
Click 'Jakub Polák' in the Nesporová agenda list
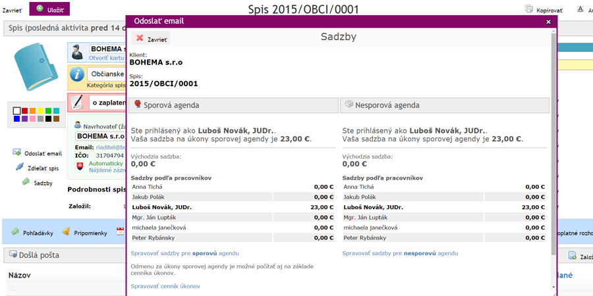click(360, 197)
